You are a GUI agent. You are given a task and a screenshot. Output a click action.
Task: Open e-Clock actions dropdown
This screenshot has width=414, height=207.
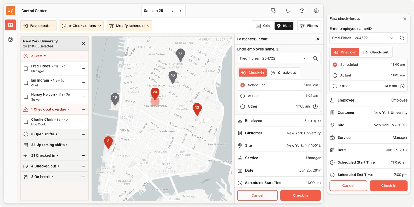coord(81,26)
